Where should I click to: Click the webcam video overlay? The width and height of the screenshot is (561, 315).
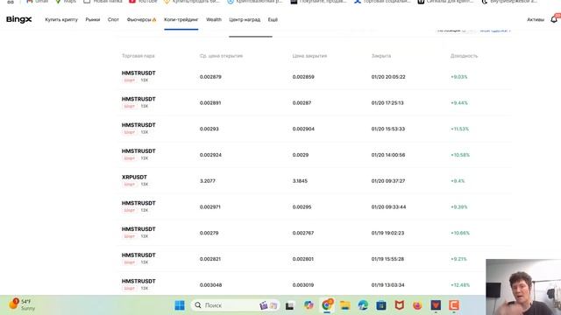point(523,287)
